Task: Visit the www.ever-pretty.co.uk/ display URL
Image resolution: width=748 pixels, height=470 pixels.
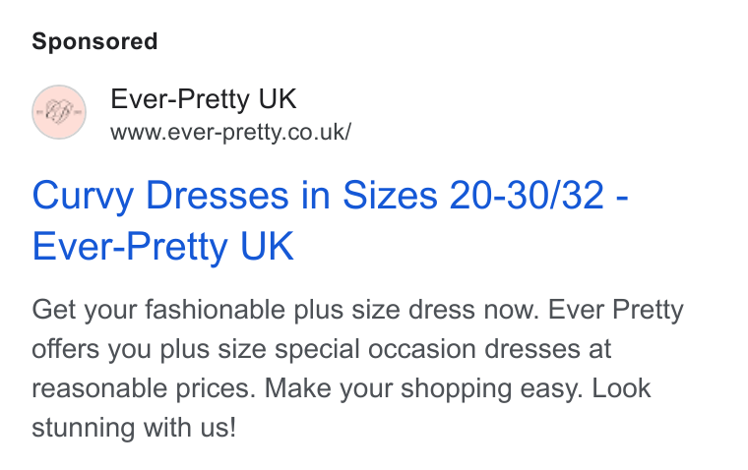Action: coord(231,132)
